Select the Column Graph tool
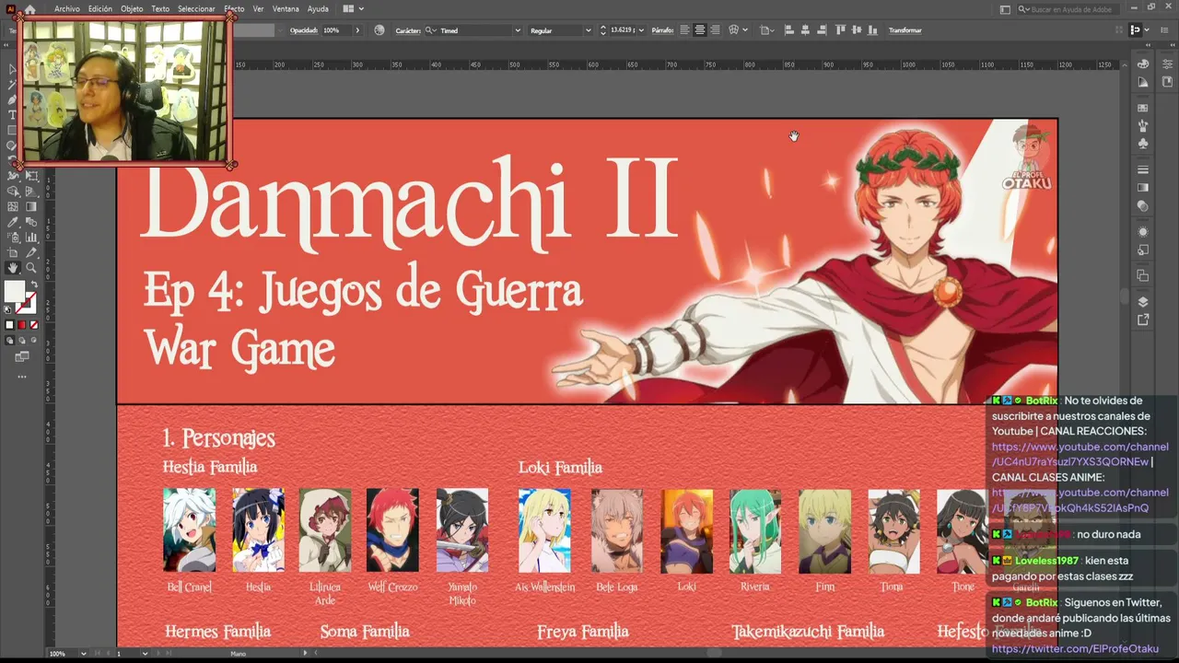This screenshot has width=1179, height=663. pos(31,238)
